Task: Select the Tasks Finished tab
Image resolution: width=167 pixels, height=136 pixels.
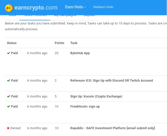Action: (35, 15)
